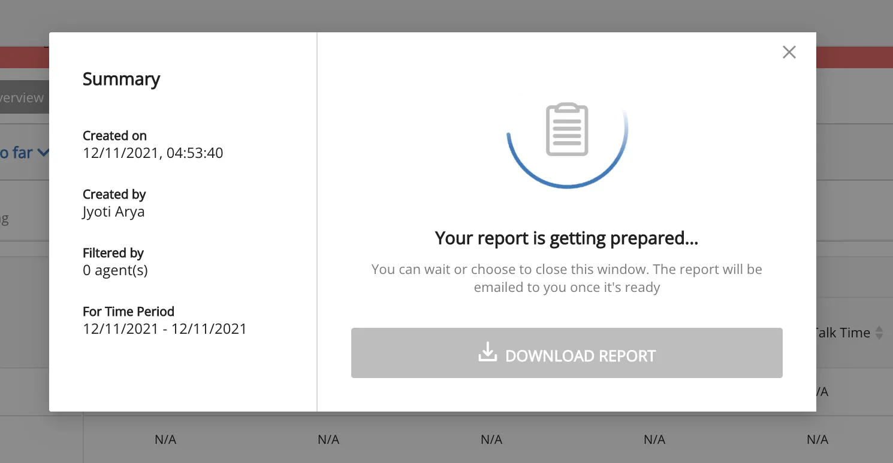Viewport: 893px width, 463px height.
Task: Click the 'Filtered by' label
Action: 113,253
